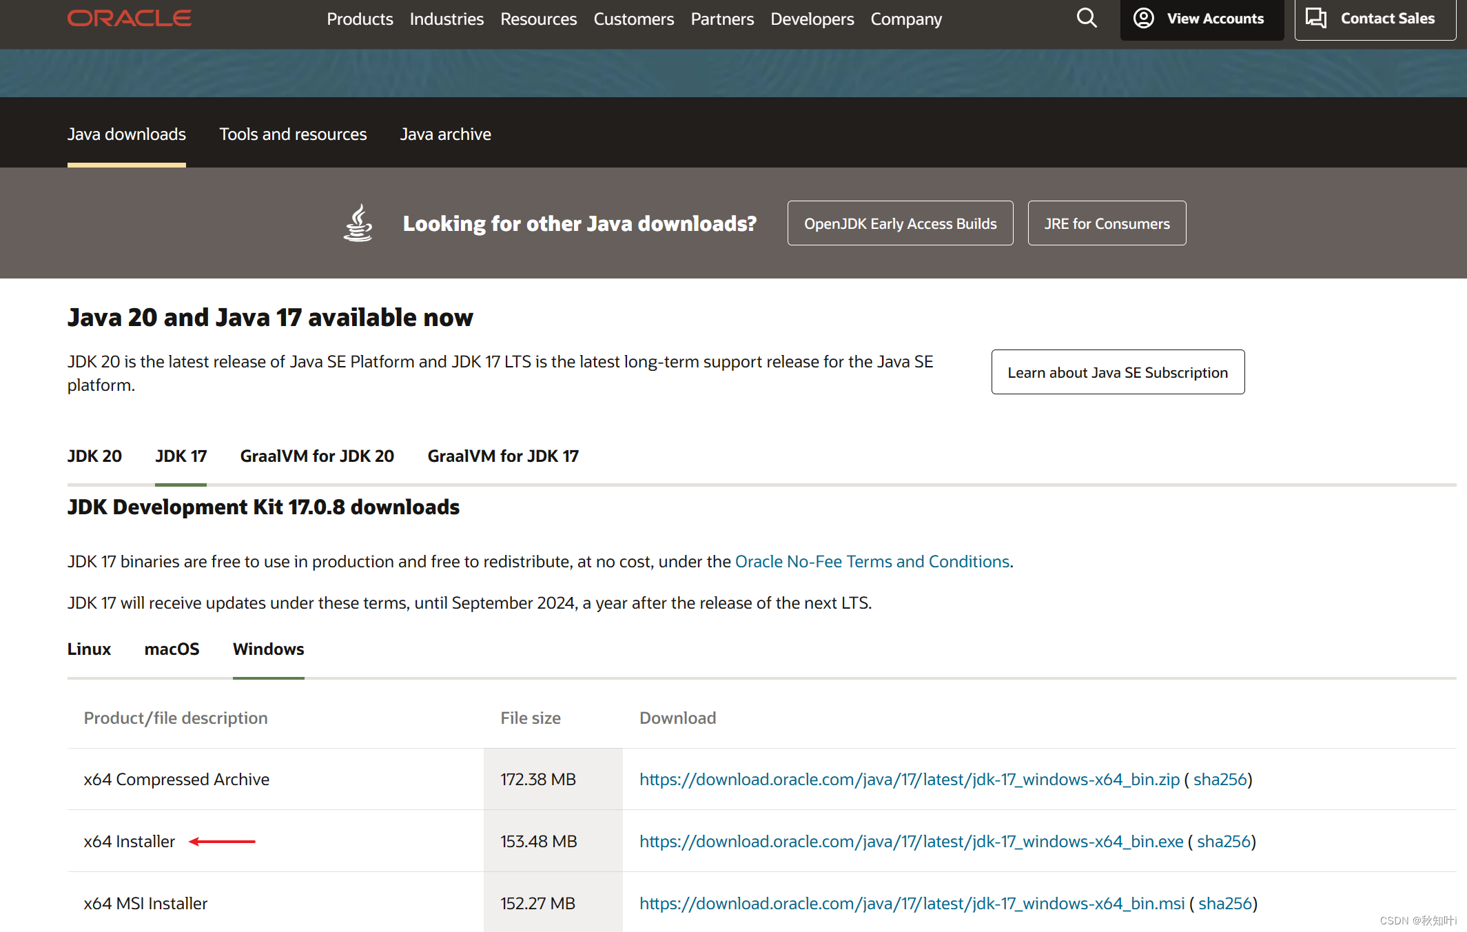Screen dimensions: 1467x932
Task: Download the windows-x64_bin.zip link
Action: point(910,779)
